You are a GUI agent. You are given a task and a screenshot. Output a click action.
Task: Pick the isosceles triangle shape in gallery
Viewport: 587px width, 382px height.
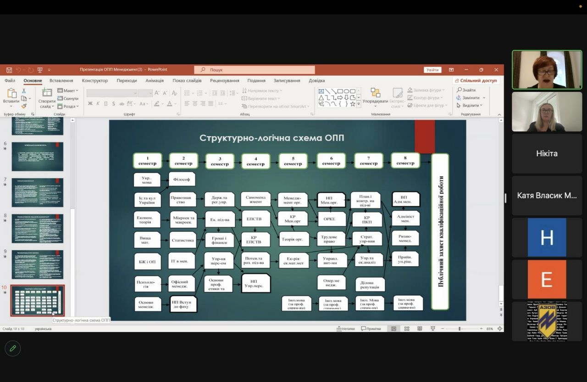[321, 97]
